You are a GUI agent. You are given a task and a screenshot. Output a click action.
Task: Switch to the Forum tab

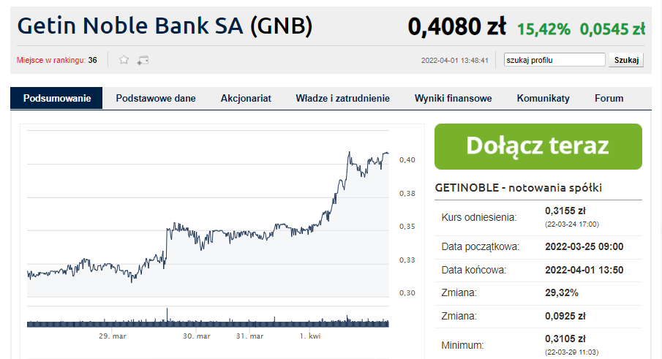pyautogui.click(x=609, y=98)
